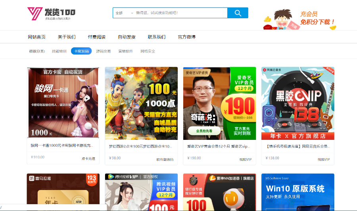The image size is (357, 211).
Task: Select the 卡密发码 category filter
Action: (81, 51)
